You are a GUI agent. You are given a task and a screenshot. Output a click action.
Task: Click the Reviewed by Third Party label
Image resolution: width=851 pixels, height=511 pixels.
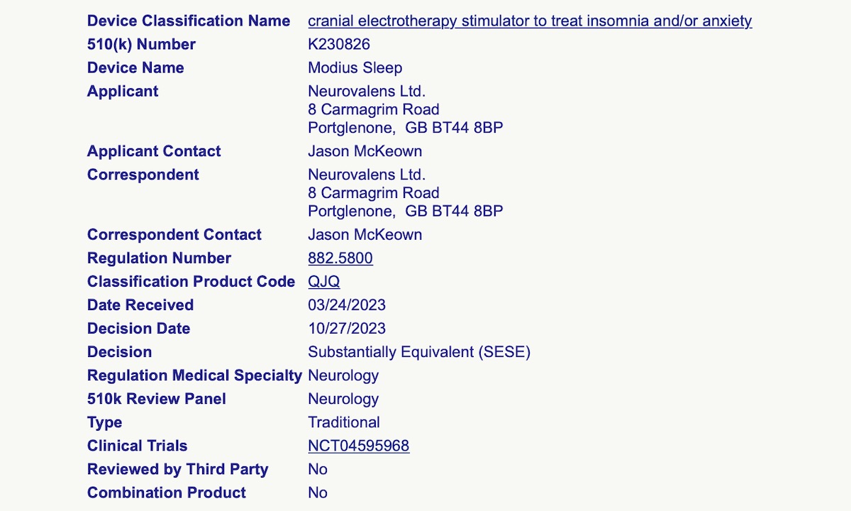tap(177, 469)
